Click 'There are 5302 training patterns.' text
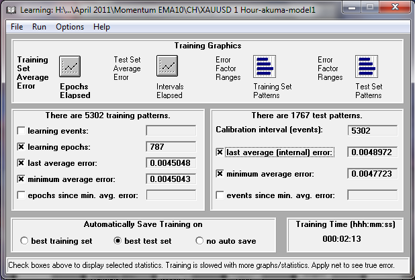415x280 pixels. [107, 115]
